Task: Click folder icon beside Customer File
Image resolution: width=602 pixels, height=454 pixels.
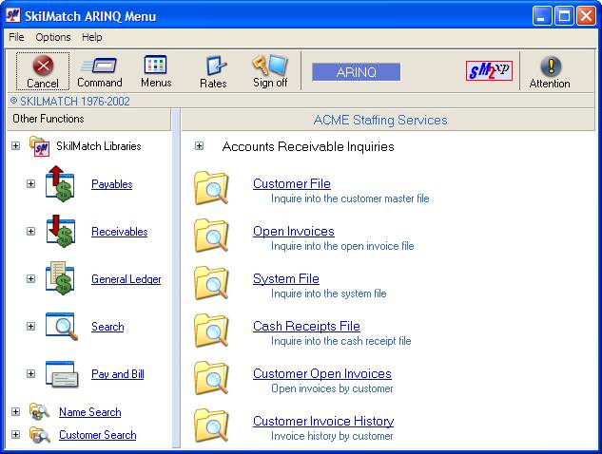Action: pyautogui.click(x=211, y=188)
